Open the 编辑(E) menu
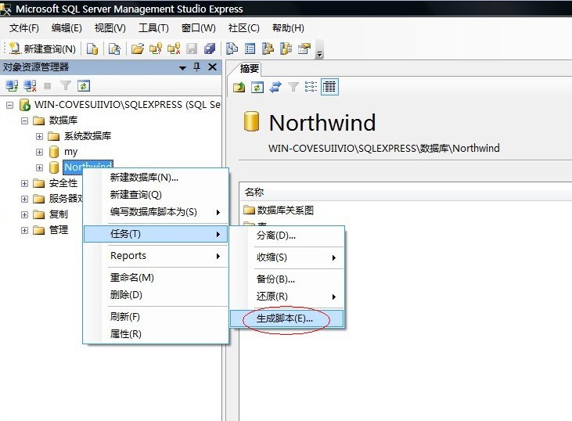This screenshot has width=572, height=421. tap(67, 28)
